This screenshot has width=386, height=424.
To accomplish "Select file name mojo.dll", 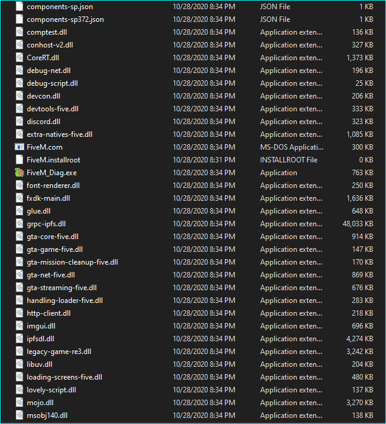I will coord(40,402).
